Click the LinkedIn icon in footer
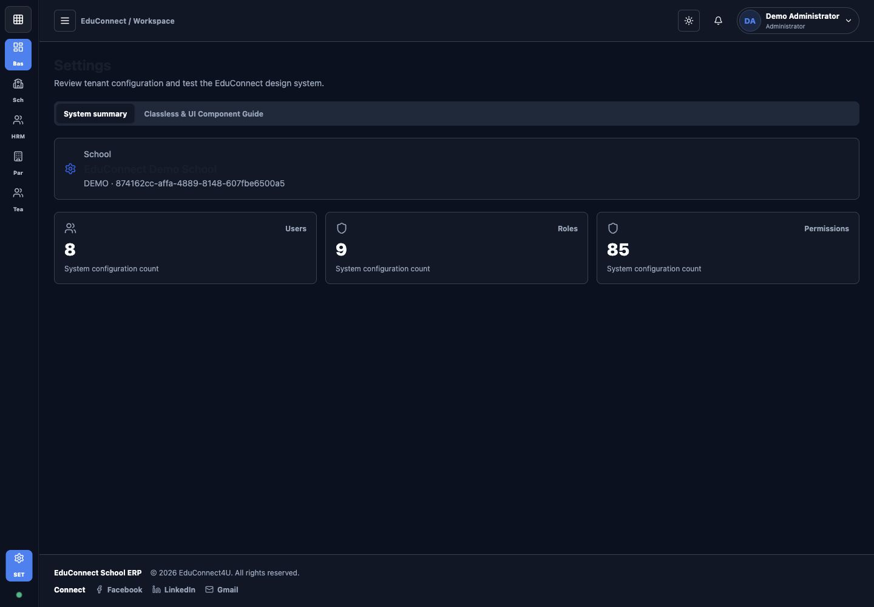This screenshot has width=874, height=607. [157, 589]
